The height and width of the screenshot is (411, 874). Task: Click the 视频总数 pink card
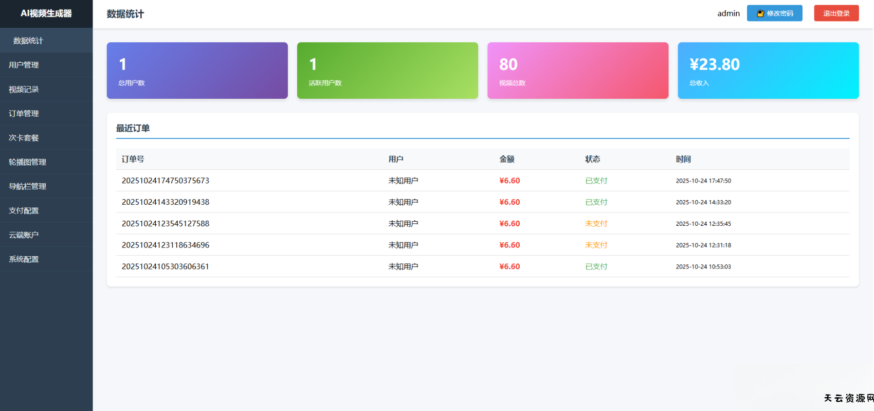[x=577, y=70]
